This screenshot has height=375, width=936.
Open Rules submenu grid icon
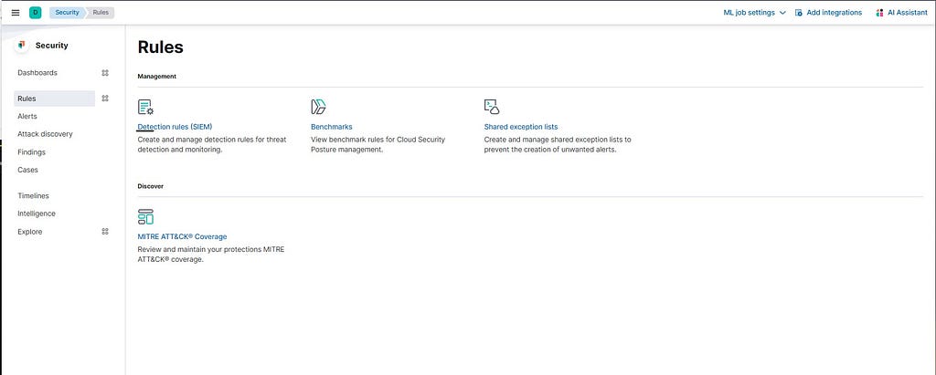(x=105, y=99)
